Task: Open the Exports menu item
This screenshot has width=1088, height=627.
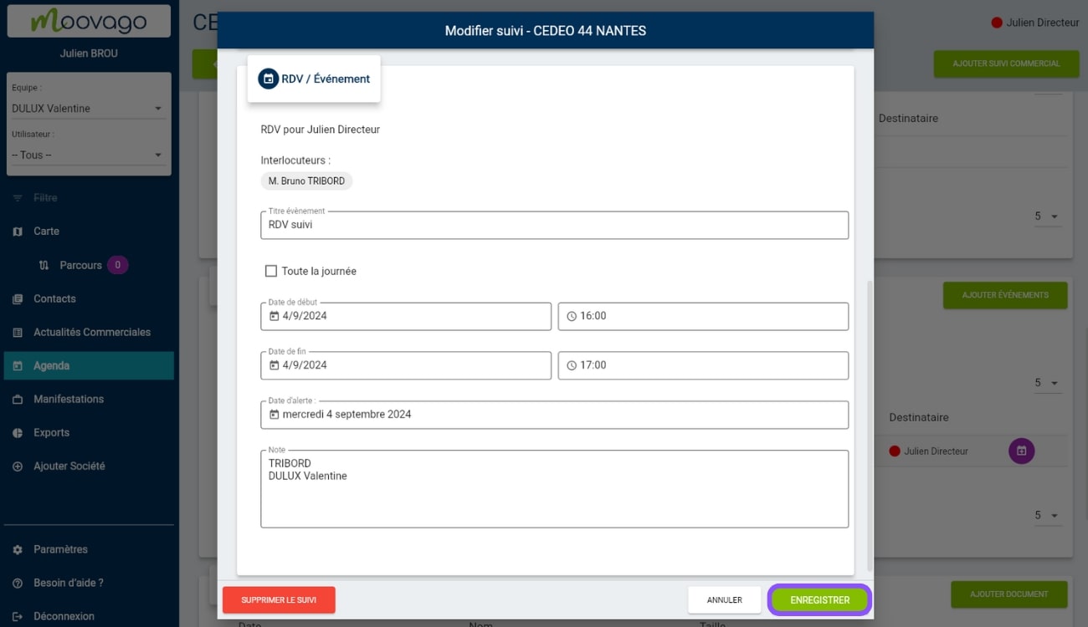Action: coord(89,432)
